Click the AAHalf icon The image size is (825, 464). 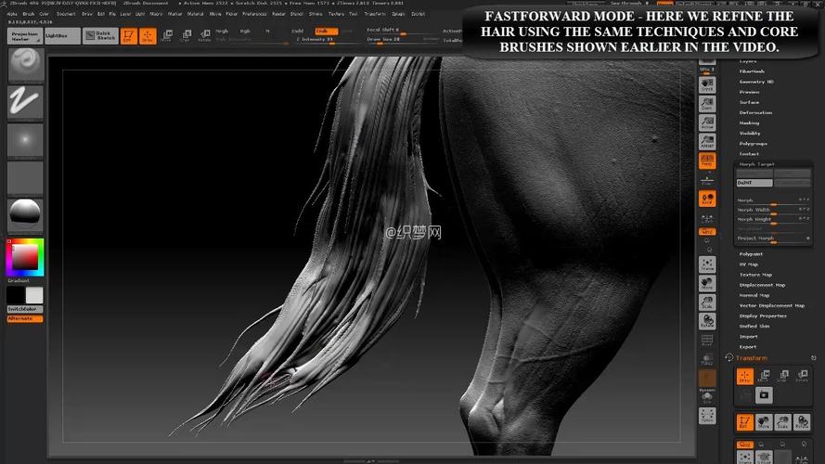(707, 141)
